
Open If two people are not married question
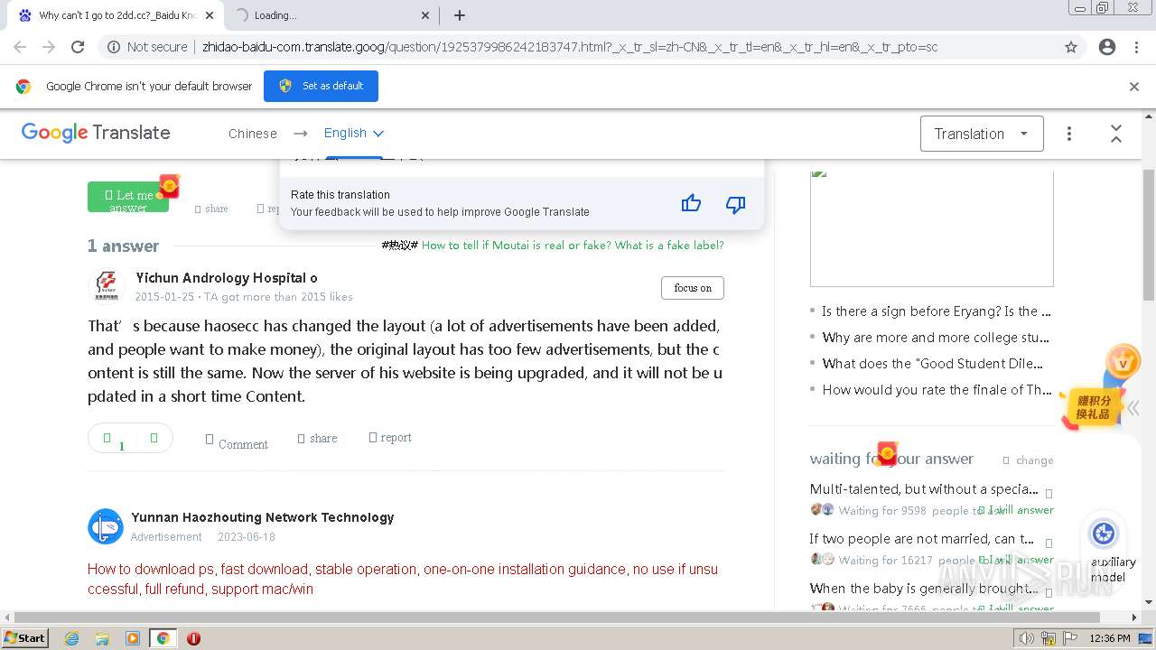(x=921, y=539)
